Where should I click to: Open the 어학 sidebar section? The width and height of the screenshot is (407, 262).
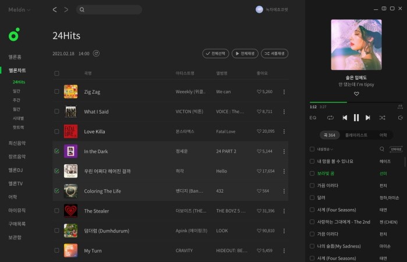pos(12,197)
